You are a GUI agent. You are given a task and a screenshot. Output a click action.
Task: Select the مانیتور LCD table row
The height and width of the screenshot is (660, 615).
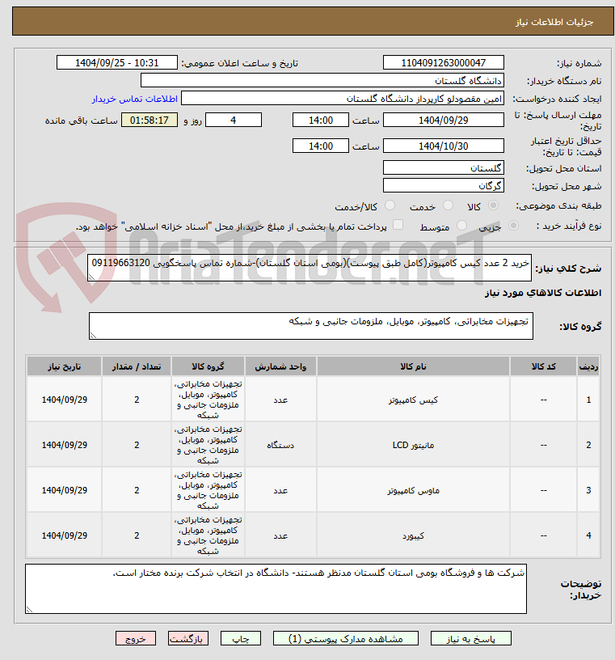click(314, 445)
